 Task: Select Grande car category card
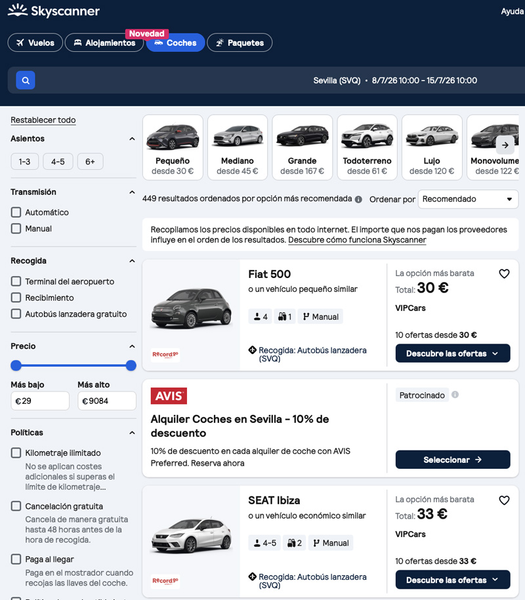click(302, 148)
